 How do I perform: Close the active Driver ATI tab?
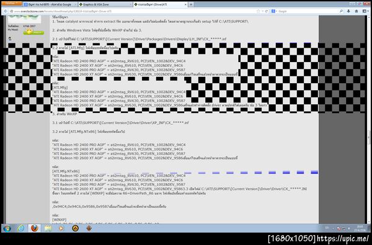point(186,4)
